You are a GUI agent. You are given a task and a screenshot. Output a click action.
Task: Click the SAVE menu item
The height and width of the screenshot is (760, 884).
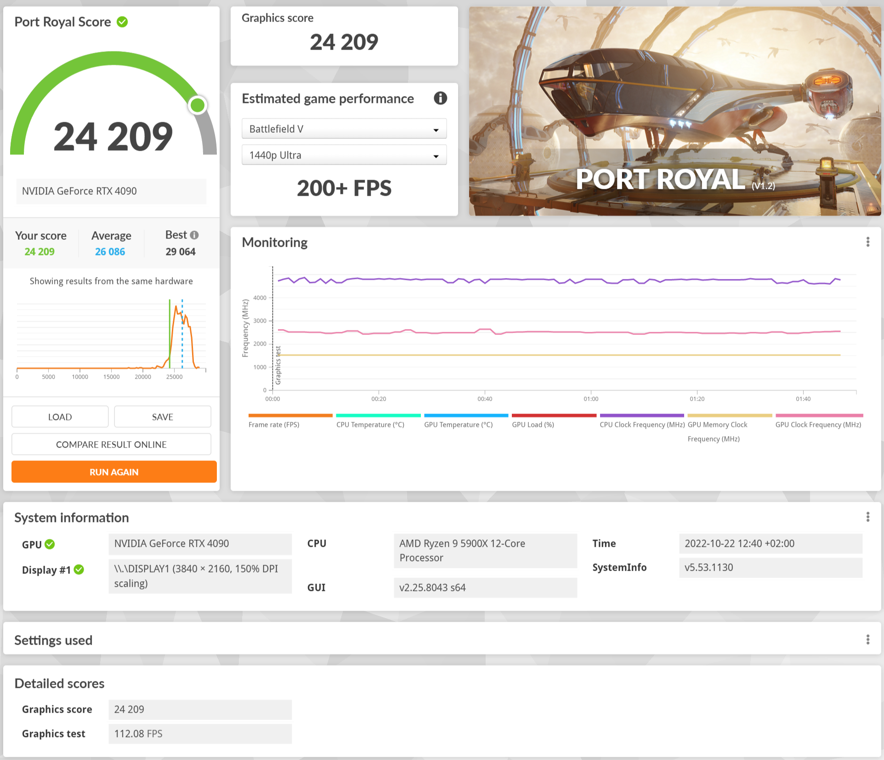click(163, 416)
